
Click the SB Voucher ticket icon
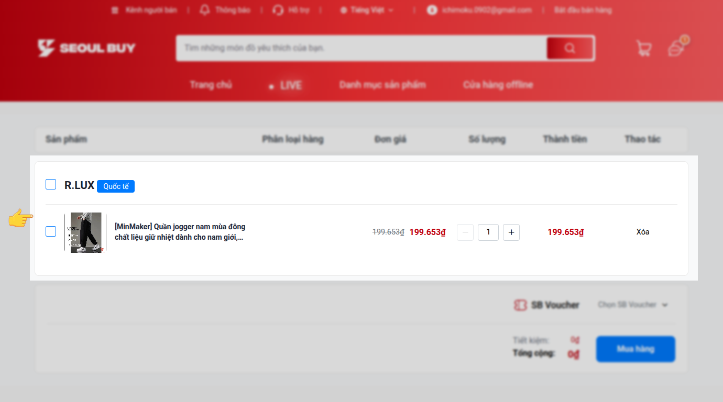(x=520, y=305)
